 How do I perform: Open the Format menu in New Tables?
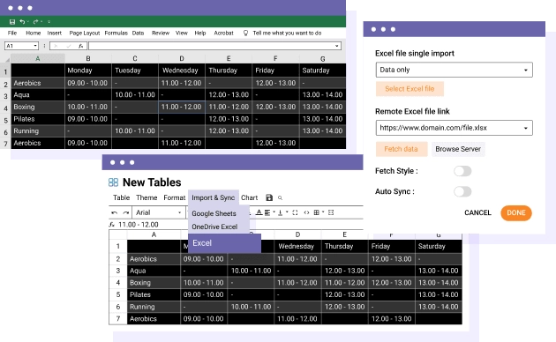pos(174,197)
